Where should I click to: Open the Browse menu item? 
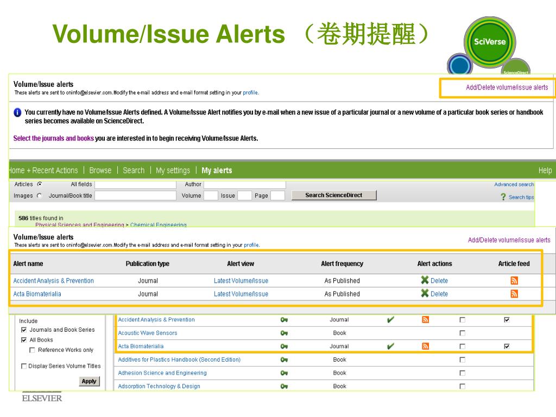click(x=100, y=170)
